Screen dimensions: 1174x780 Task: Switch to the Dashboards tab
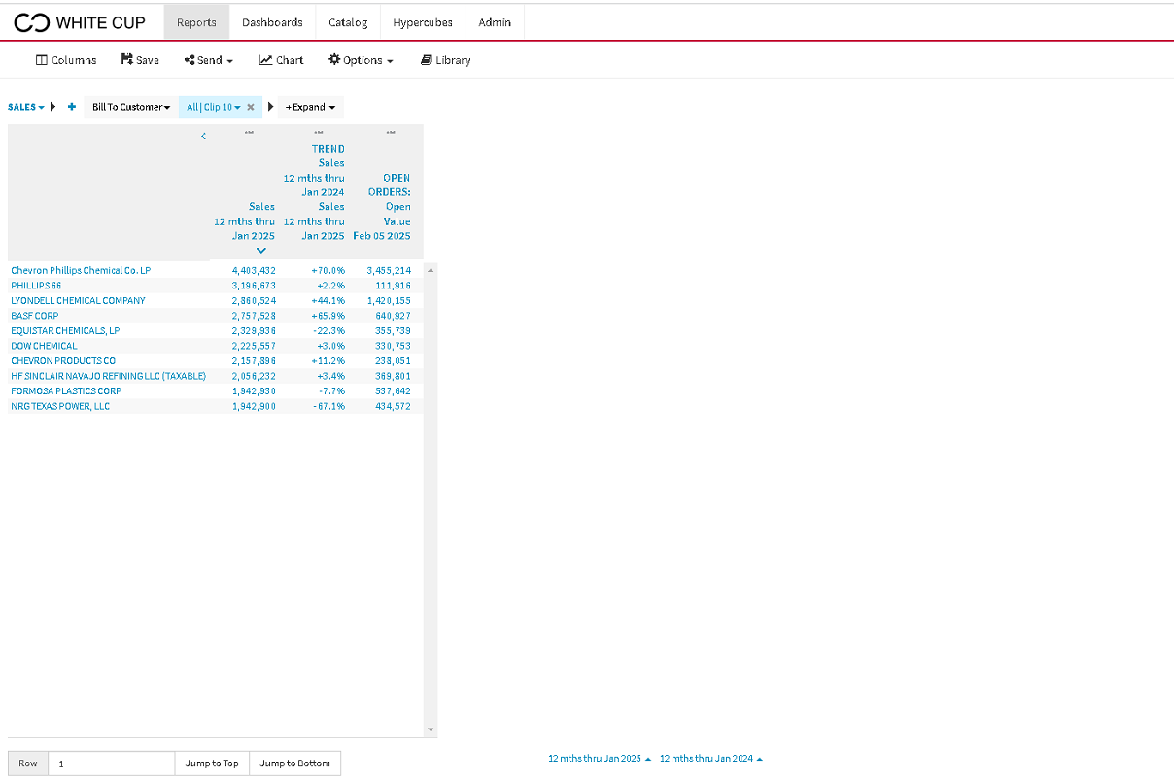click(x=272, y=22)
